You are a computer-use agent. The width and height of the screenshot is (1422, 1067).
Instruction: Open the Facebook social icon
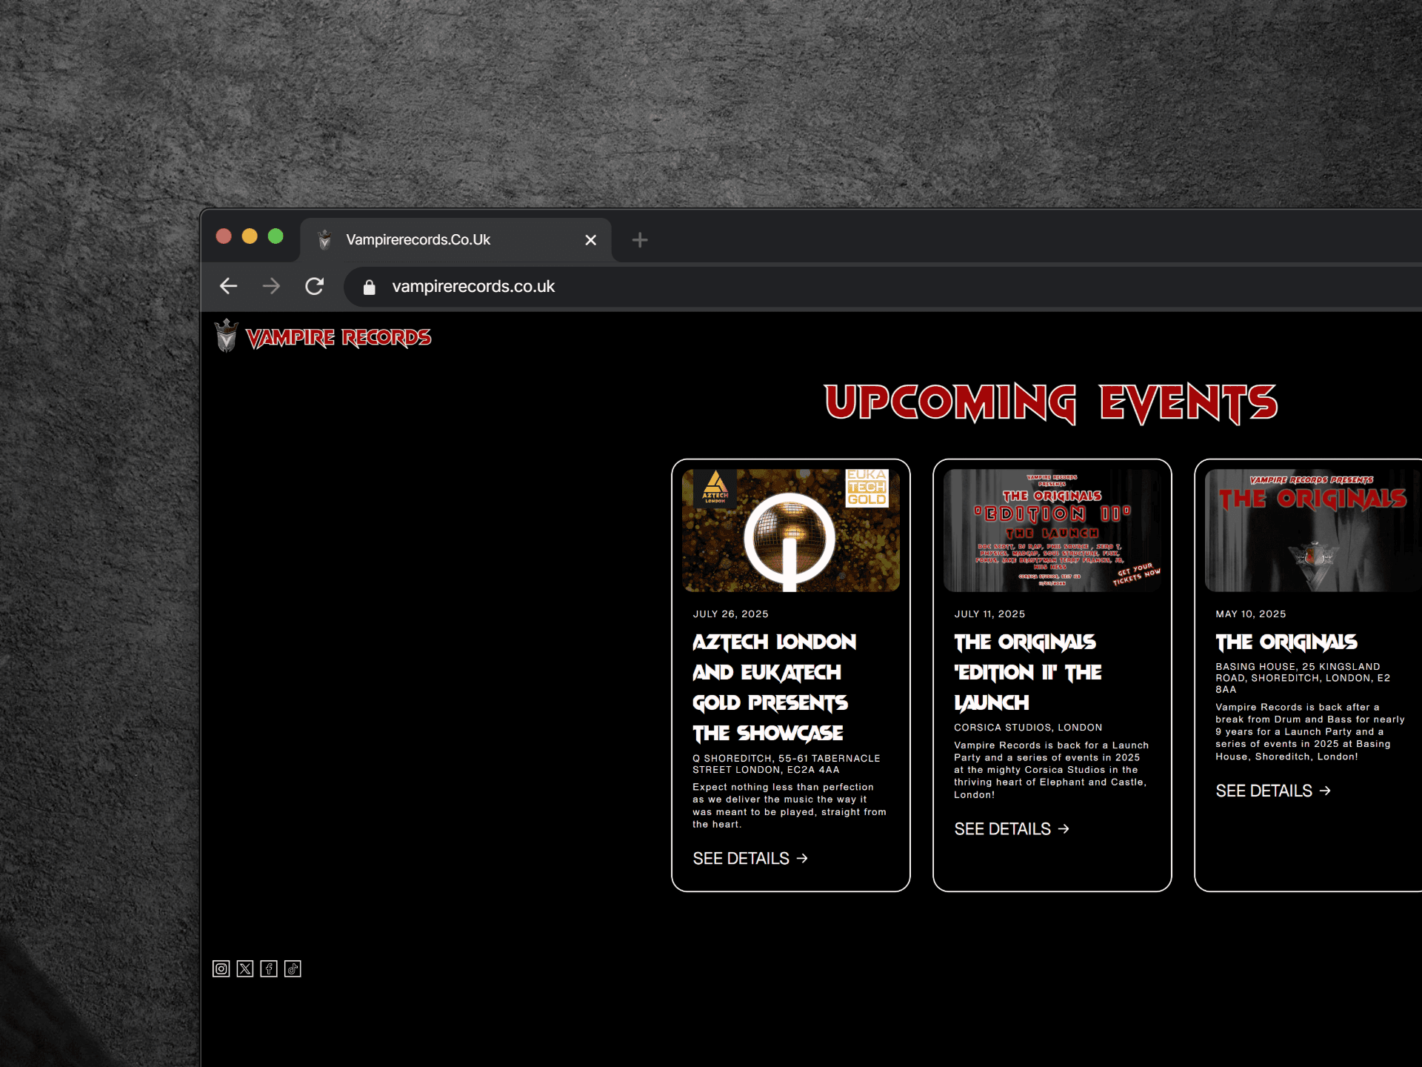point(269,968)
